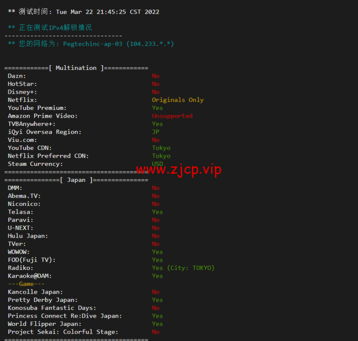Click the 'Netflix Preferred CDN:' label
The image size is (358, 341).
[x=48, y=156]
